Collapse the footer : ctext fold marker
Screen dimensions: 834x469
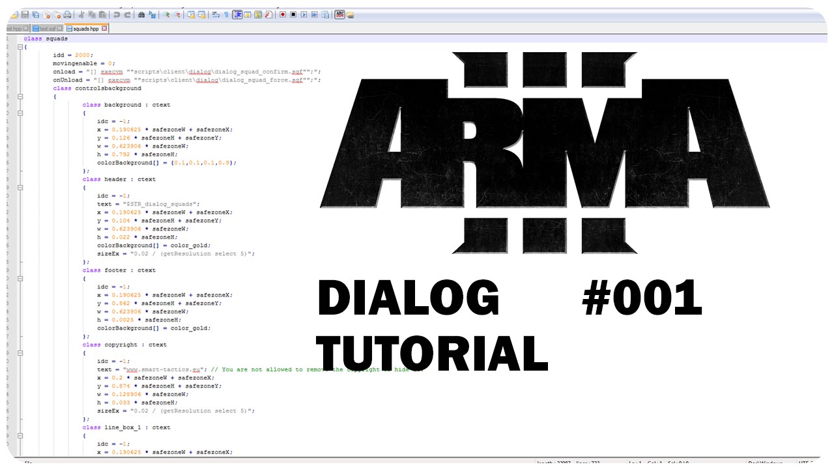click(x=20, y=278)
